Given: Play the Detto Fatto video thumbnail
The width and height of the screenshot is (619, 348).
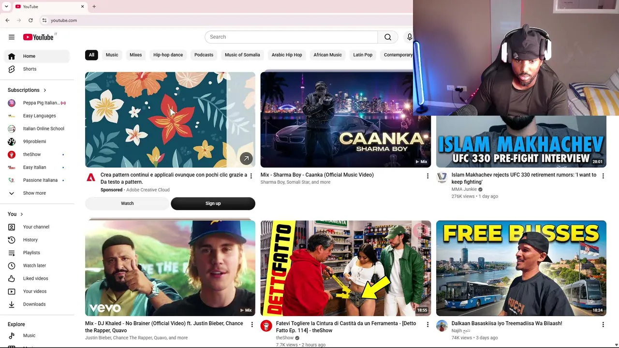Looking at the screenshot, I should (x=345, y=268).
